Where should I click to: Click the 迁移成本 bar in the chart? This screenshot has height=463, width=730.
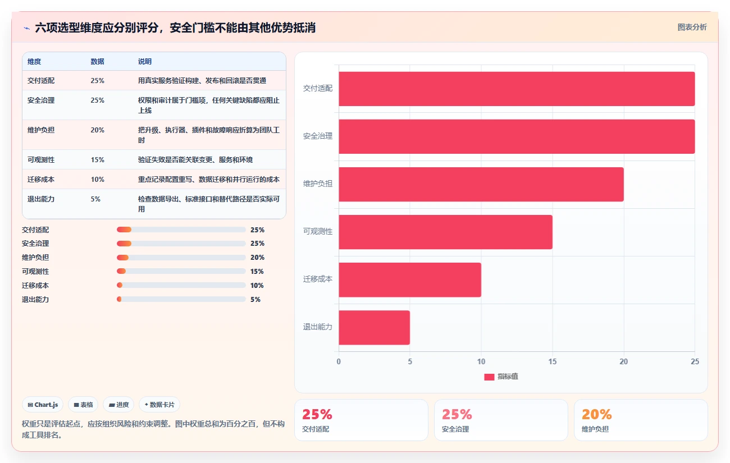click(410, 279)
